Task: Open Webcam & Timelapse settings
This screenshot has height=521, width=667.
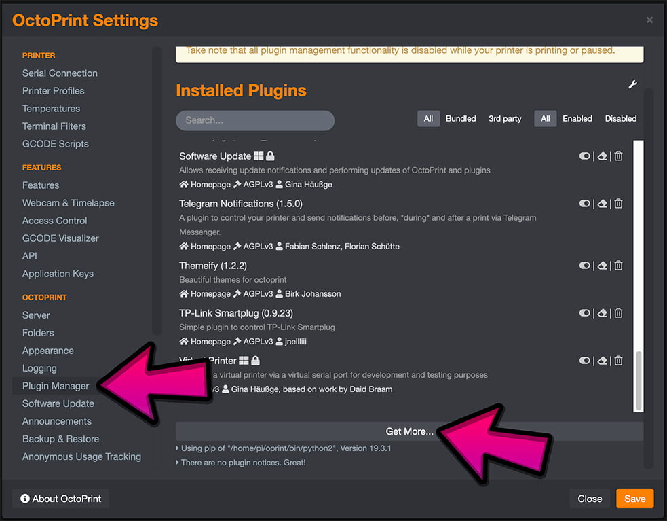Action: 69,203
